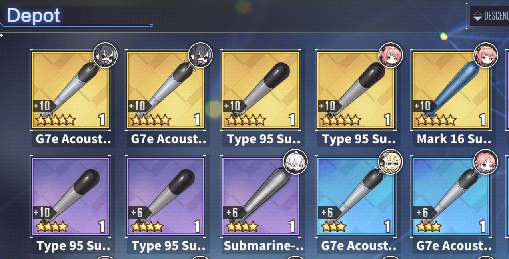The height and width of the screenshot is (259, 509).
Task: Tap the white-haired avatar on Submarine torpedo
Action: (295, 162)
